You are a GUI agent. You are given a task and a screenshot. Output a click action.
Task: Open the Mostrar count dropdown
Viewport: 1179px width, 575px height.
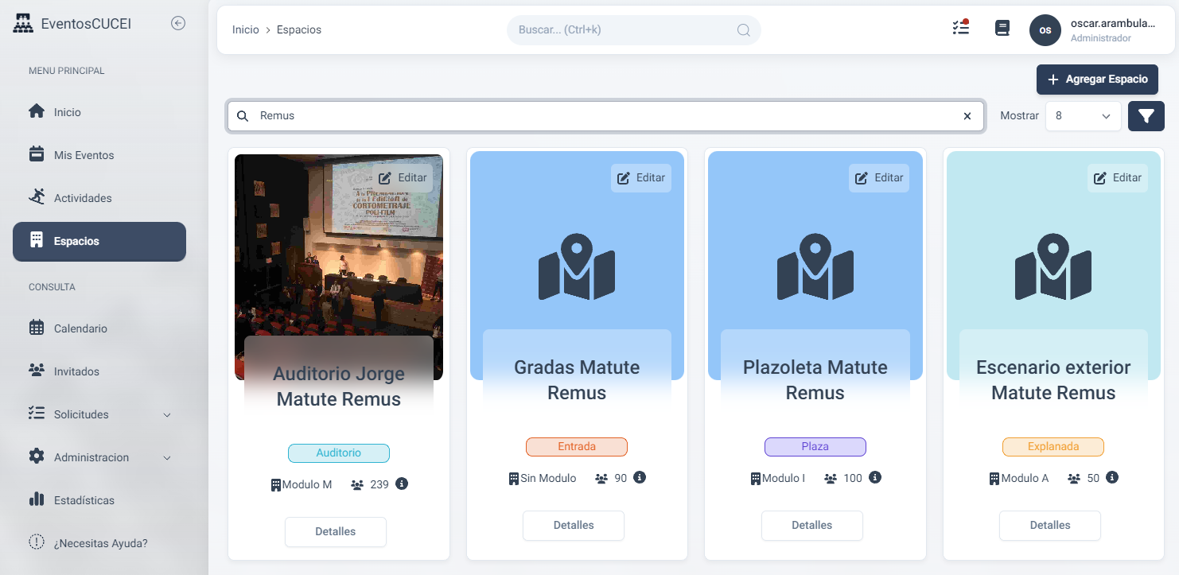point(1083,116)
